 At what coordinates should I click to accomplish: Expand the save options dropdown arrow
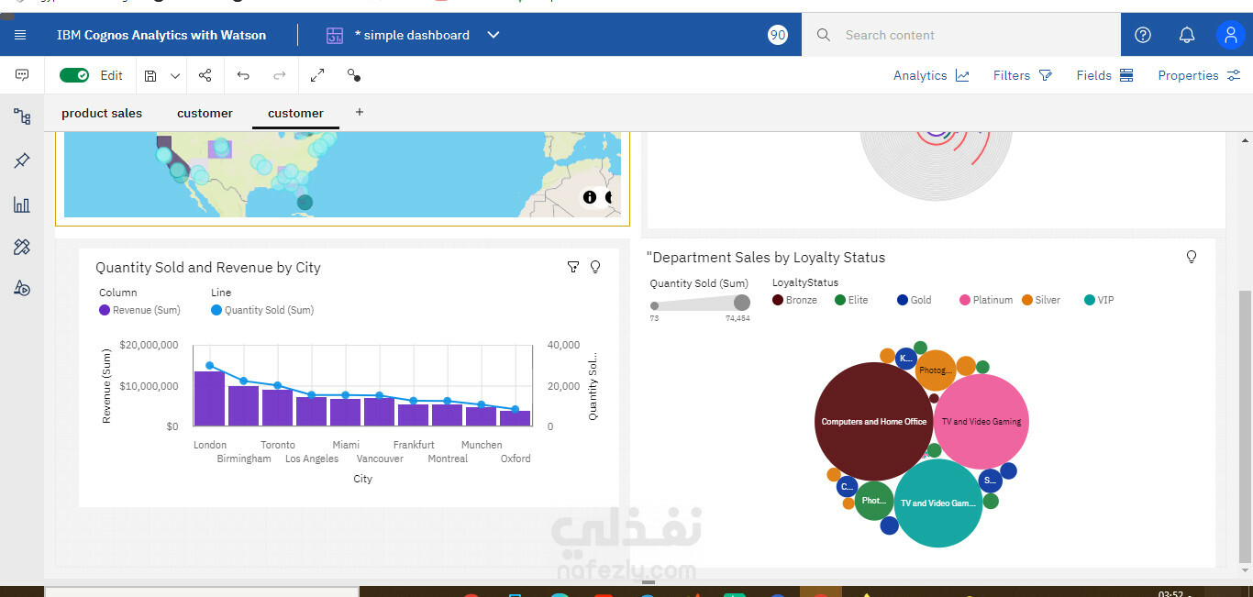[174, 75]
